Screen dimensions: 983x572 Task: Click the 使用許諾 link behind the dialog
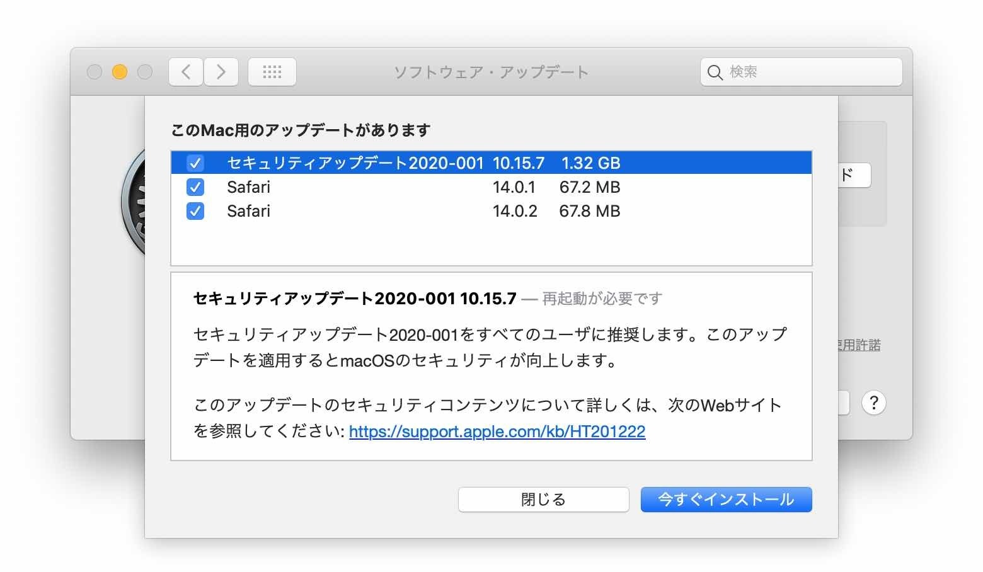click(x=859, y=345)
